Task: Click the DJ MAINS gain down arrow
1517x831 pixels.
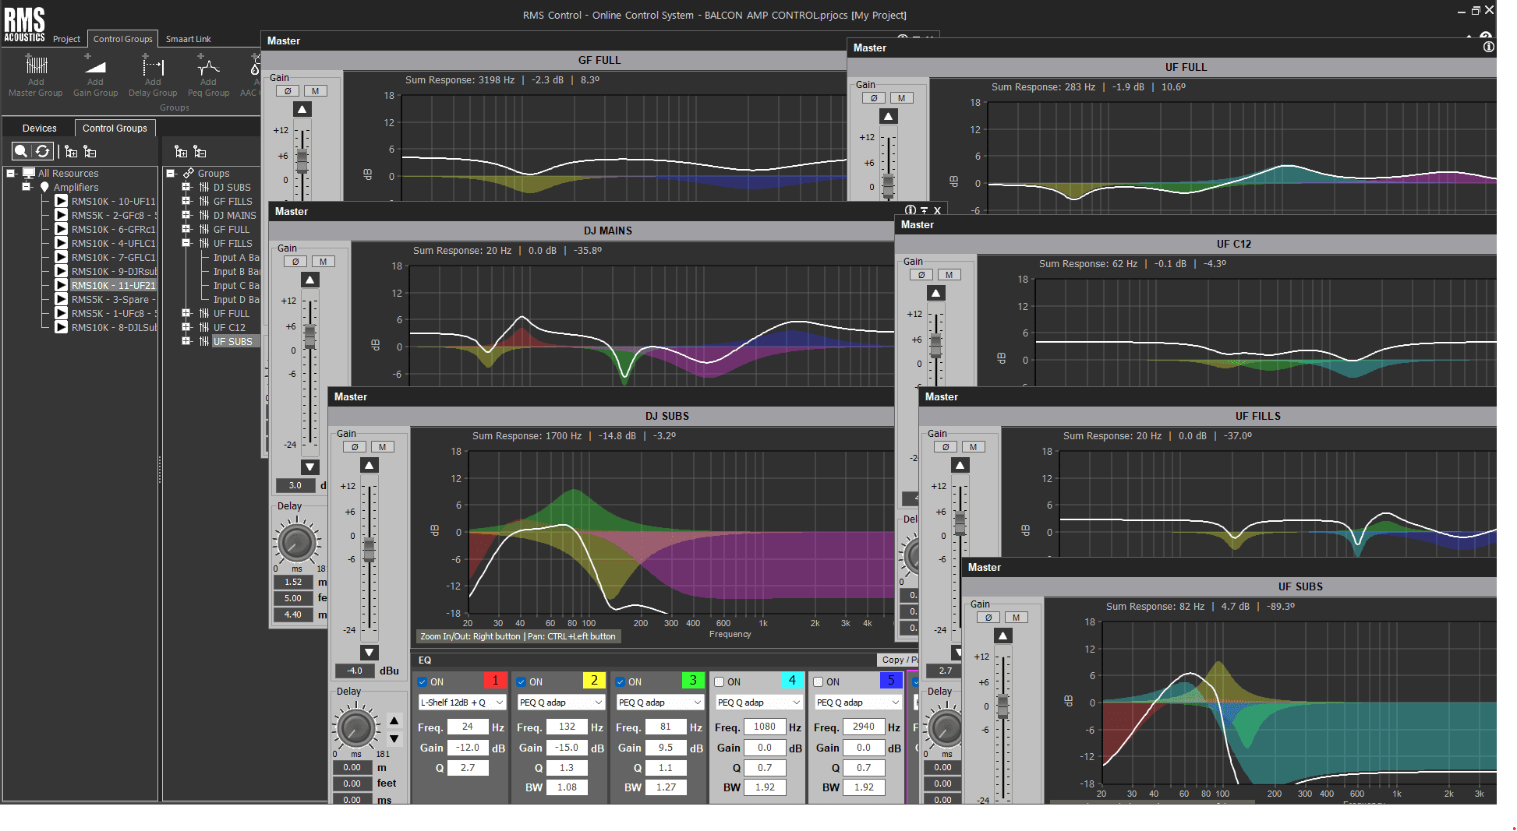Action: coord(310,467)
